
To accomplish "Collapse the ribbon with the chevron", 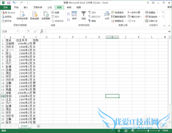I will tap(169, 25).
